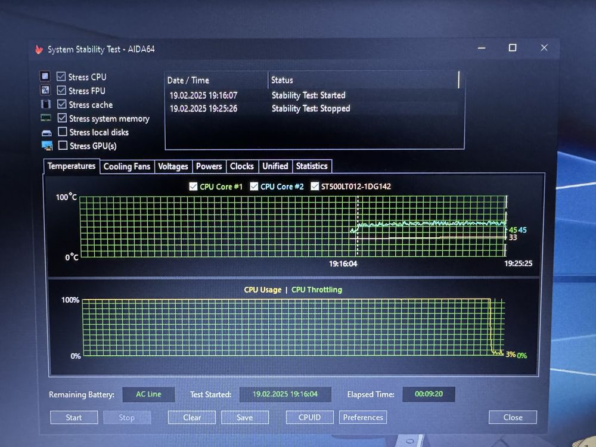
Task: Toggle the ST500LT012-1DG142 graph checkbox
Action: point(315,186)
